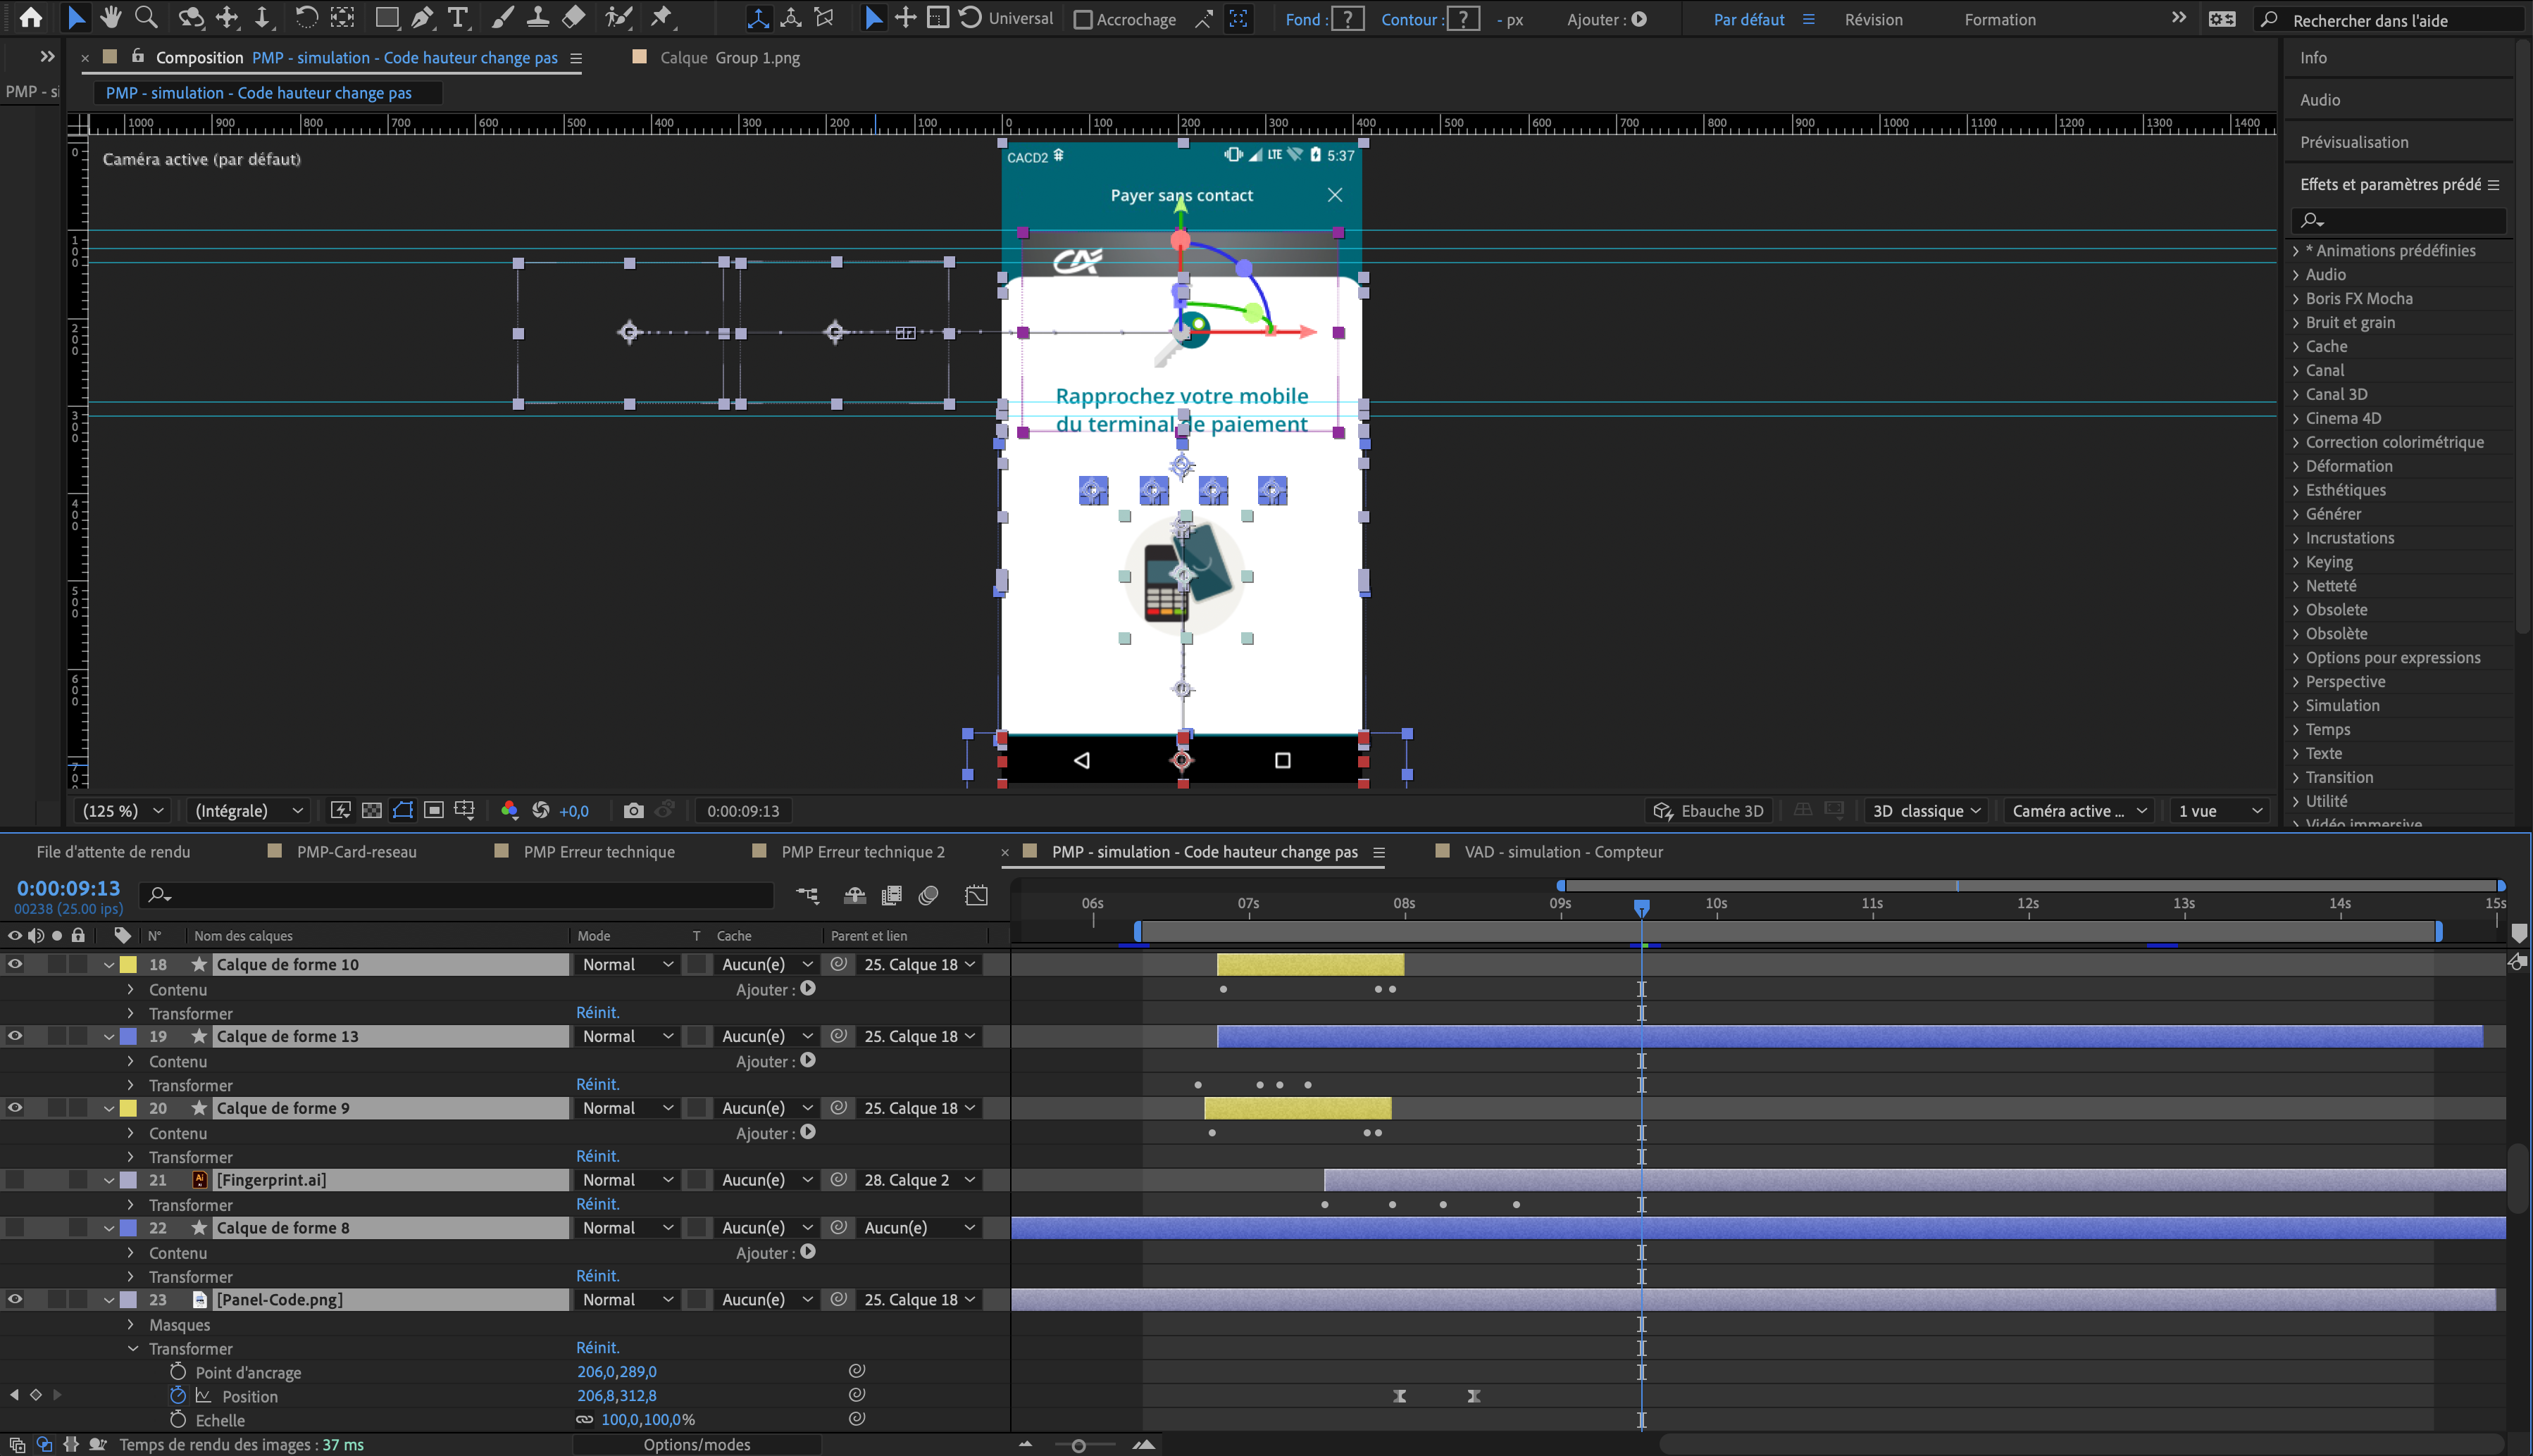Click the composition mini-flowchart icon

(807, 895)
